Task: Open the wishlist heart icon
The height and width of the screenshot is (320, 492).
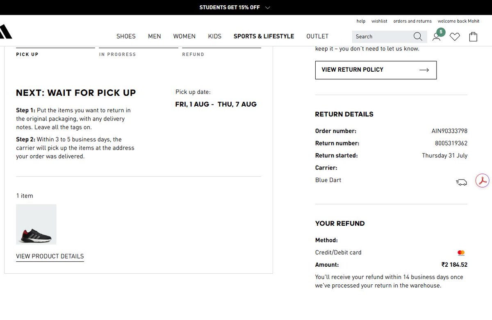Action: point(455,37)
